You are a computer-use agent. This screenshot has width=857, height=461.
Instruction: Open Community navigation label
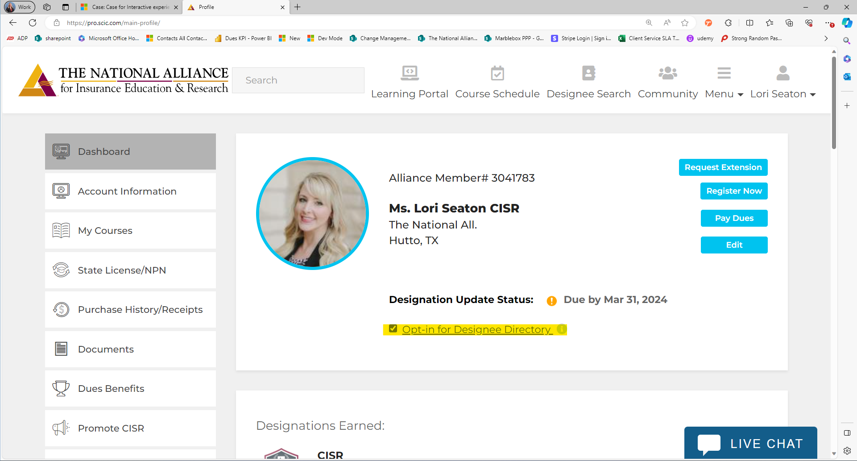[668, 94]
